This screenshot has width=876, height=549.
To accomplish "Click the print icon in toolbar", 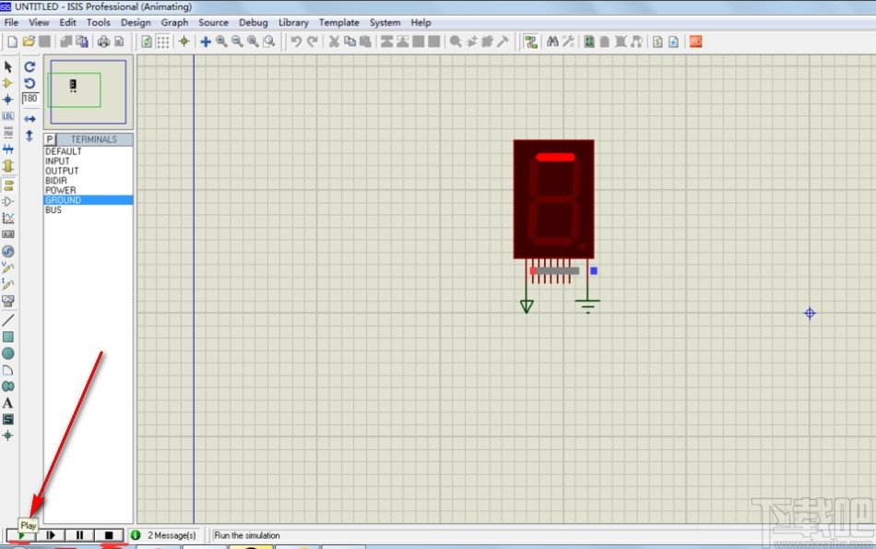I will click(x=103, y=42).
